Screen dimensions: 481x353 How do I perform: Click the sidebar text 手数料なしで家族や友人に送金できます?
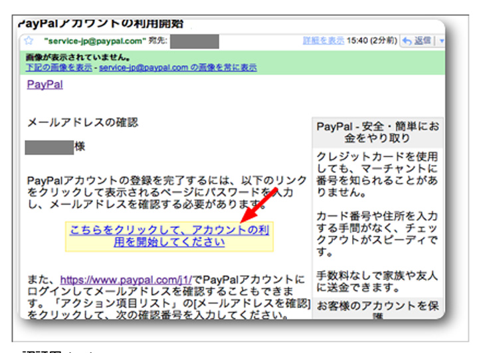point(377,281)
